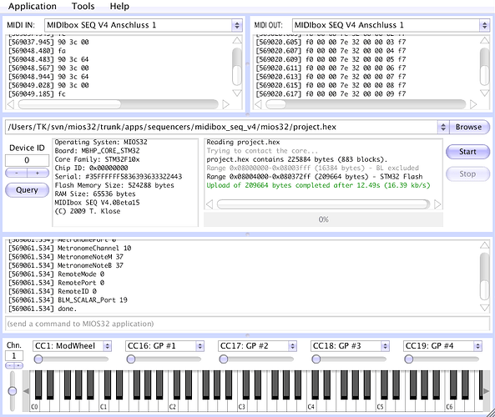Viewport: 495px width, 417px height.
Task: Click the MIDI OUT log scroll-down arrow
Action: point(485,93)
